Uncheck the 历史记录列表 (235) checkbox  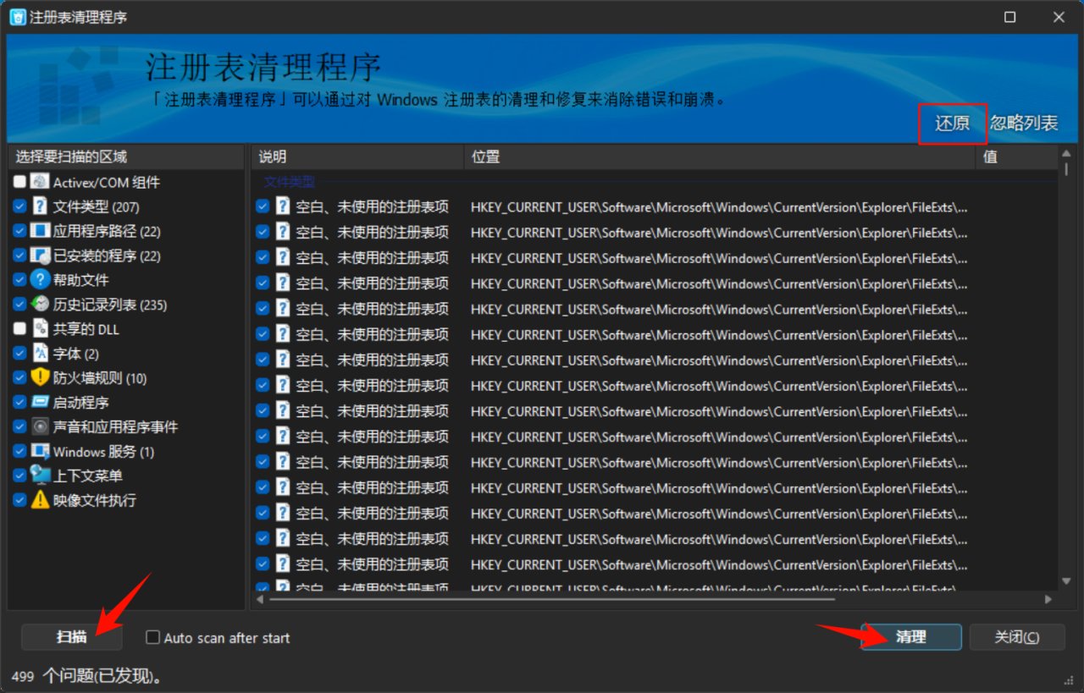(x=19, y=305)
